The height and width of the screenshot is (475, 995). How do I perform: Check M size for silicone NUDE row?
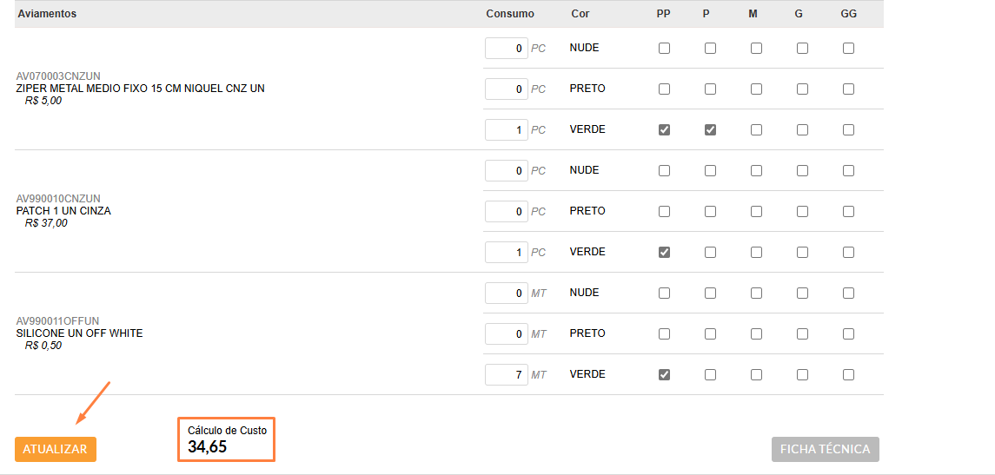pyautogui.click(x=757, y=294)
